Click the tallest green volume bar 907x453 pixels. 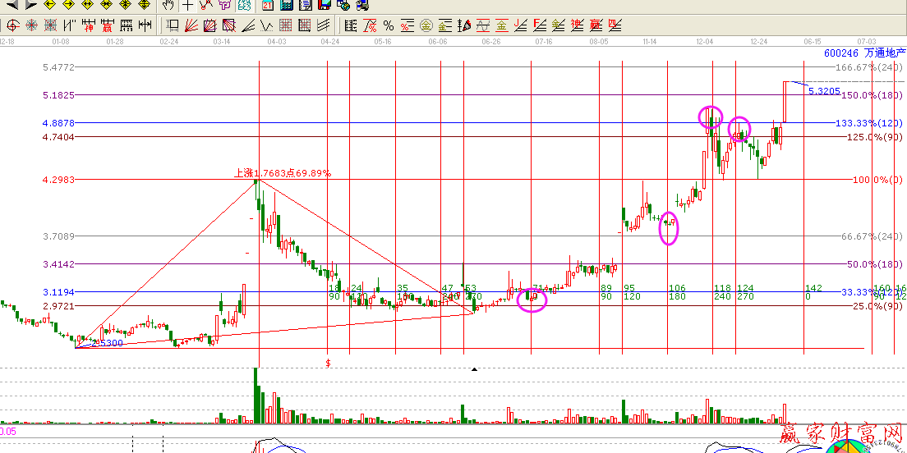click(256, 396)
